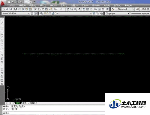Click the Zoom Previous icon
150x115 pixels.
(x=79, y=9)
